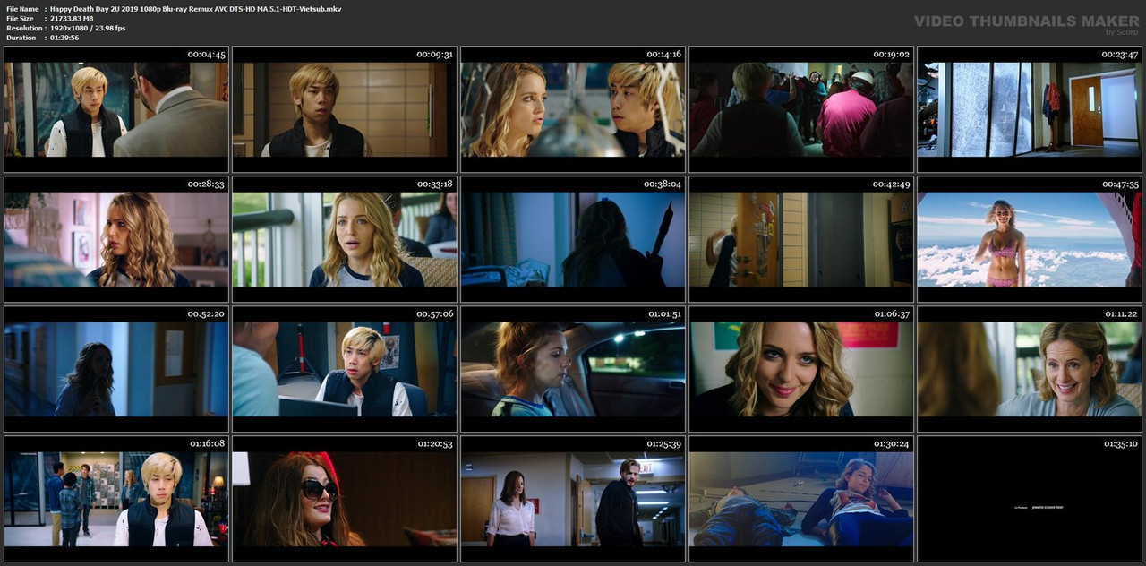Click the 01:11:22 thumbnail

click(x=1030, y=369)
